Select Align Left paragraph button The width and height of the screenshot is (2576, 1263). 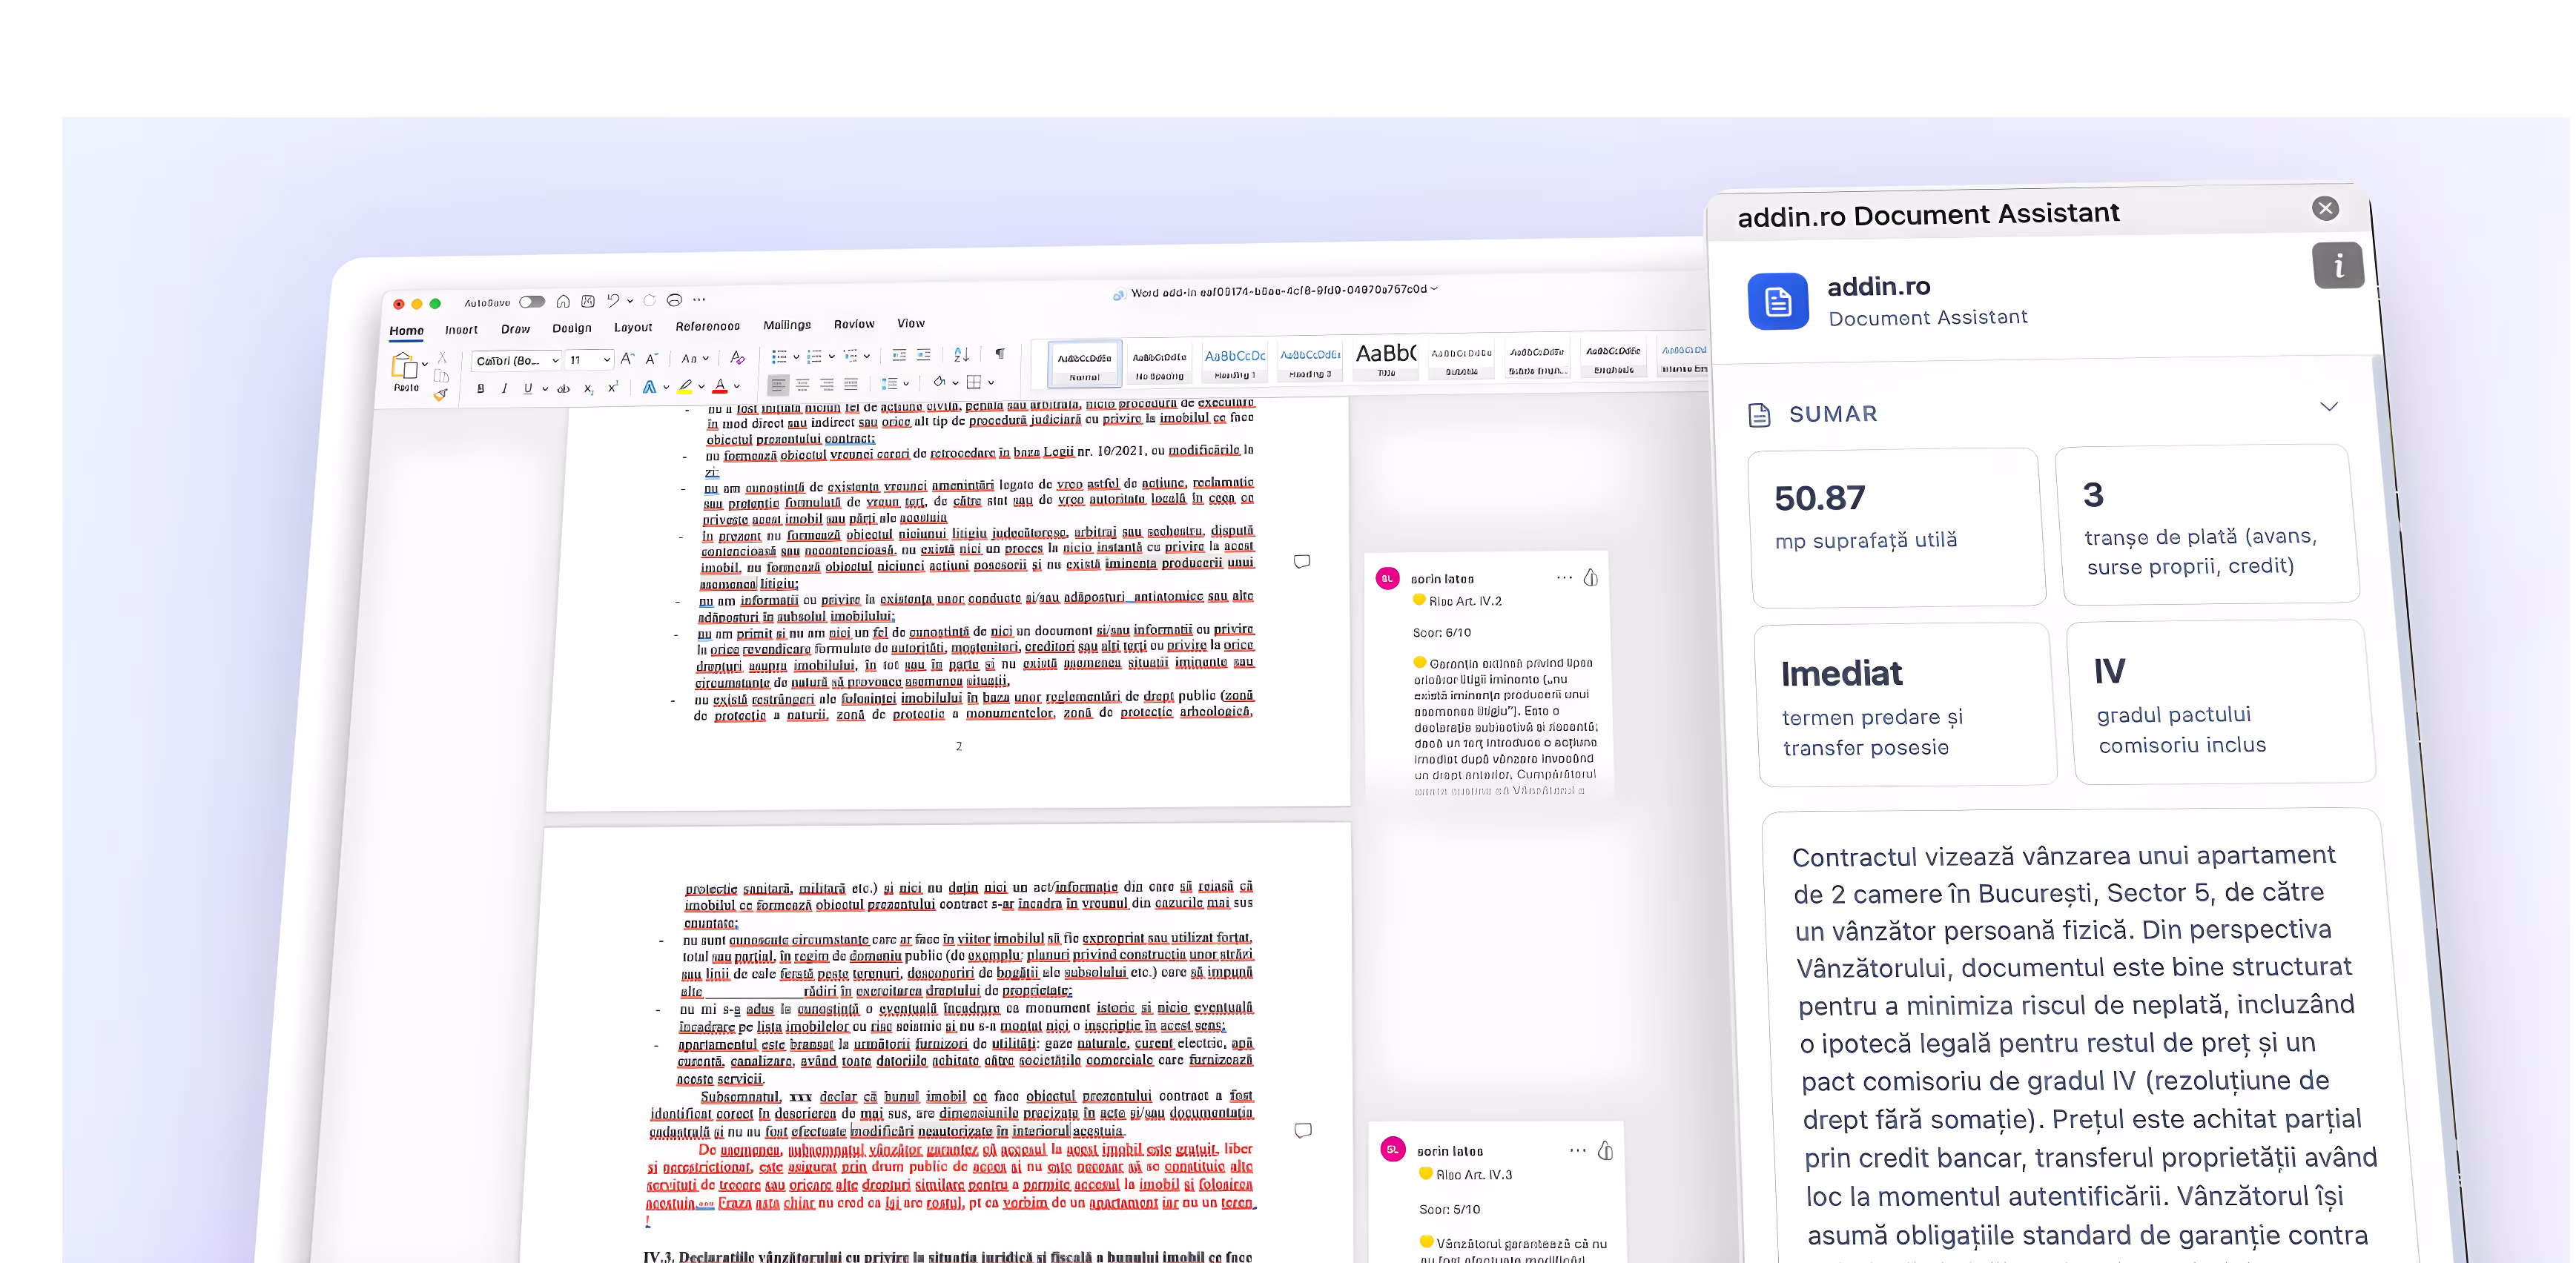click(778, 385)
